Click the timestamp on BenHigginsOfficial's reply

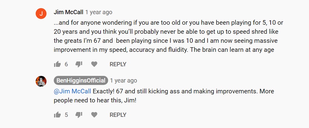click(x=124, y=81)
